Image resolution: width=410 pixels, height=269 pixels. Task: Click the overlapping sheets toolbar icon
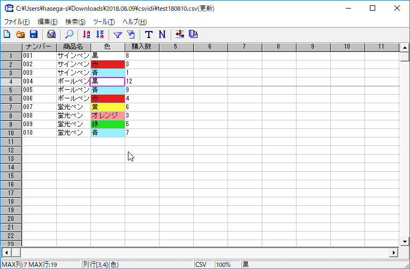(x=193, y=34)
